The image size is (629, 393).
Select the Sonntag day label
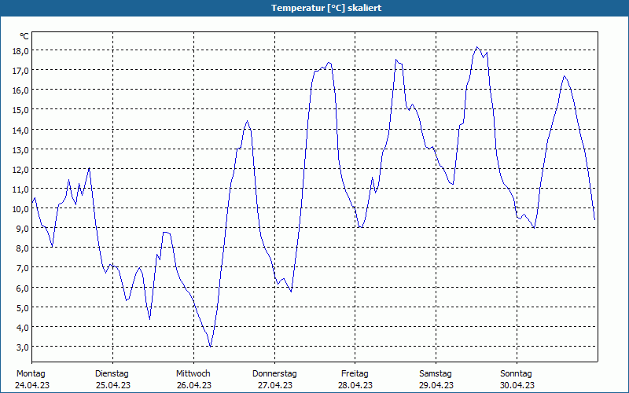[516, 374]
